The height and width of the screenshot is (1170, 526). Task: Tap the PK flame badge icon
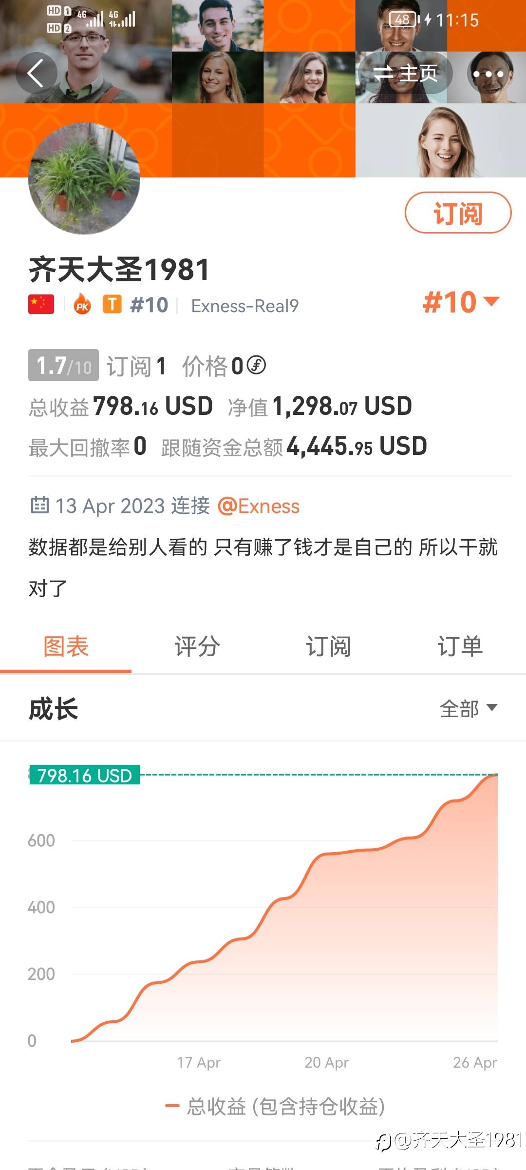82,305
